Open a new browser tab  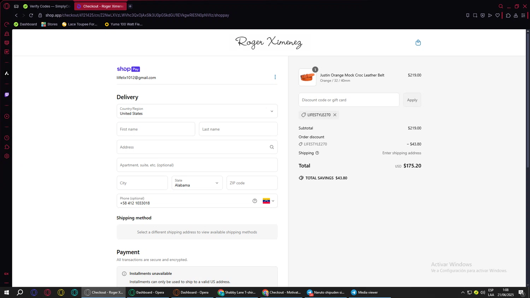pos(130,6)
